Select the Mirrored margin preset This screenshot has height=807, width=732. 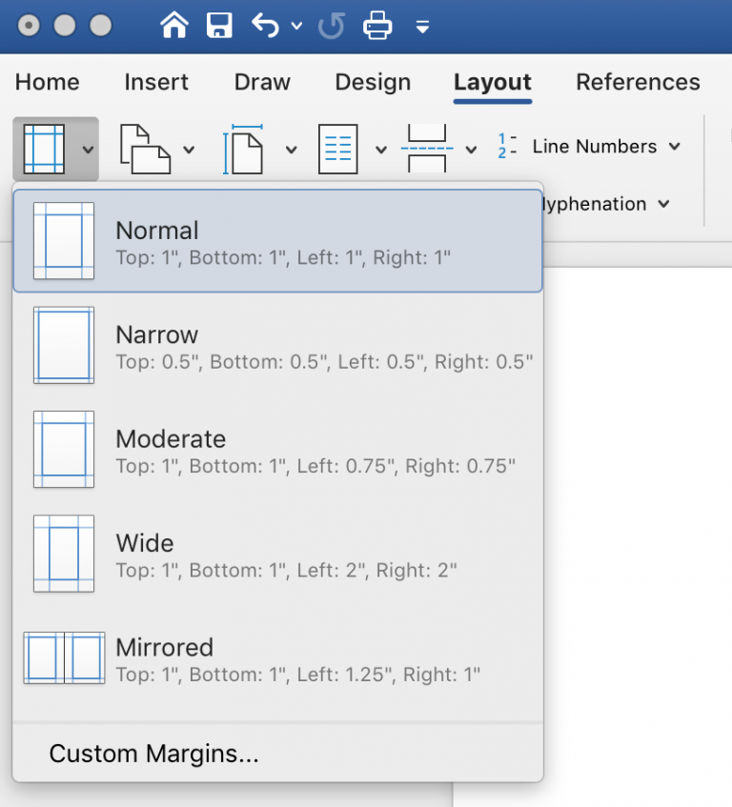276,658
